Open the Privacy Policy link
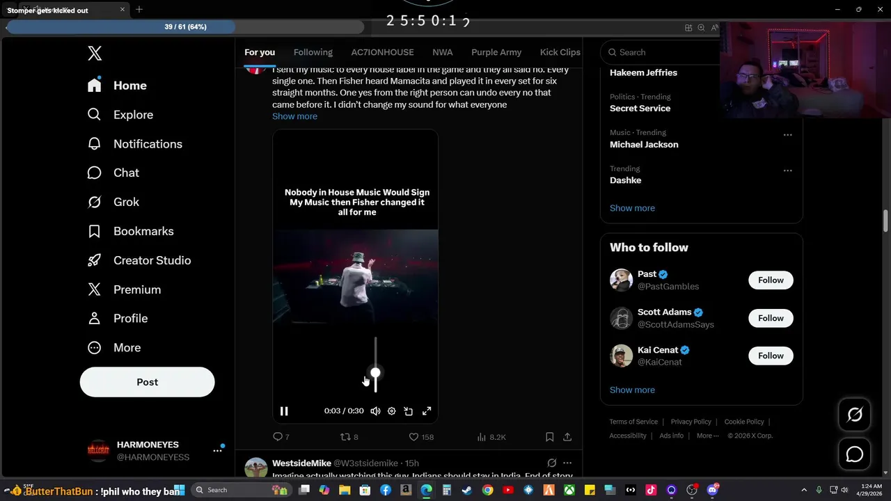The height and width of the screenshot is (501, 891). pos(691,422)
